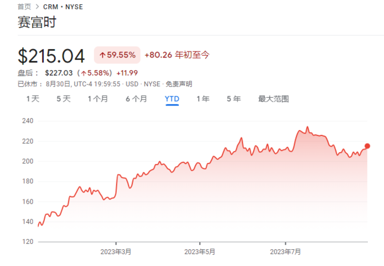The width and height of the screenshot is (384, 266).
Task: Click the 盘后 $227.03 after-hours price
Action: [x=59, y=73]
